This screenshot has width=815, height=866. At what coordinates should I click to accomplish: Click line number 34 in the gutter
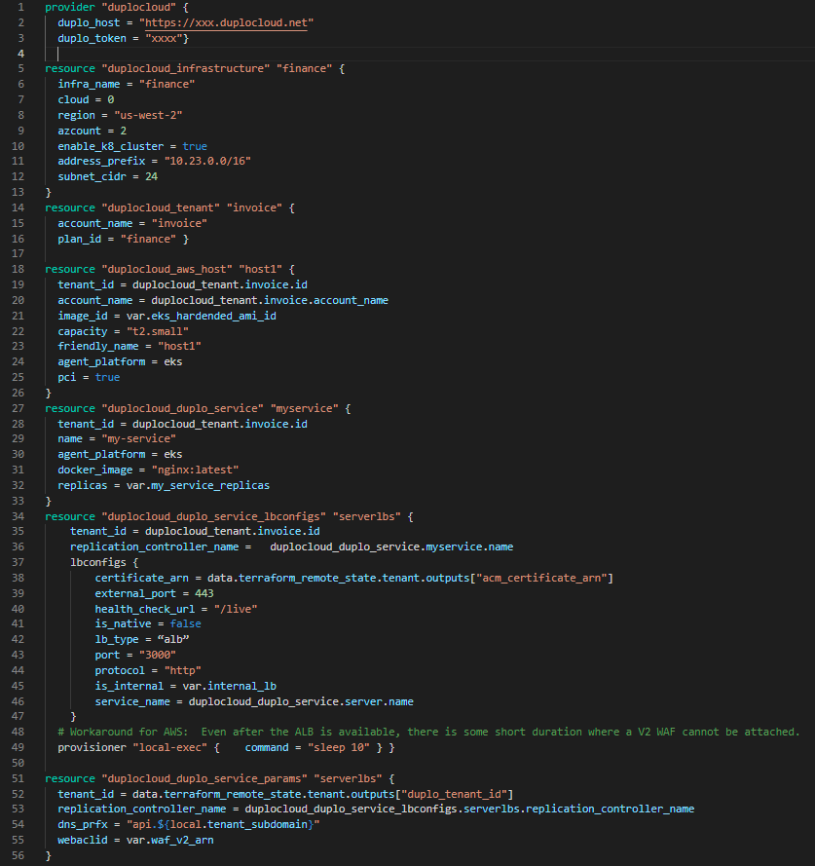(x=20, y=515)
